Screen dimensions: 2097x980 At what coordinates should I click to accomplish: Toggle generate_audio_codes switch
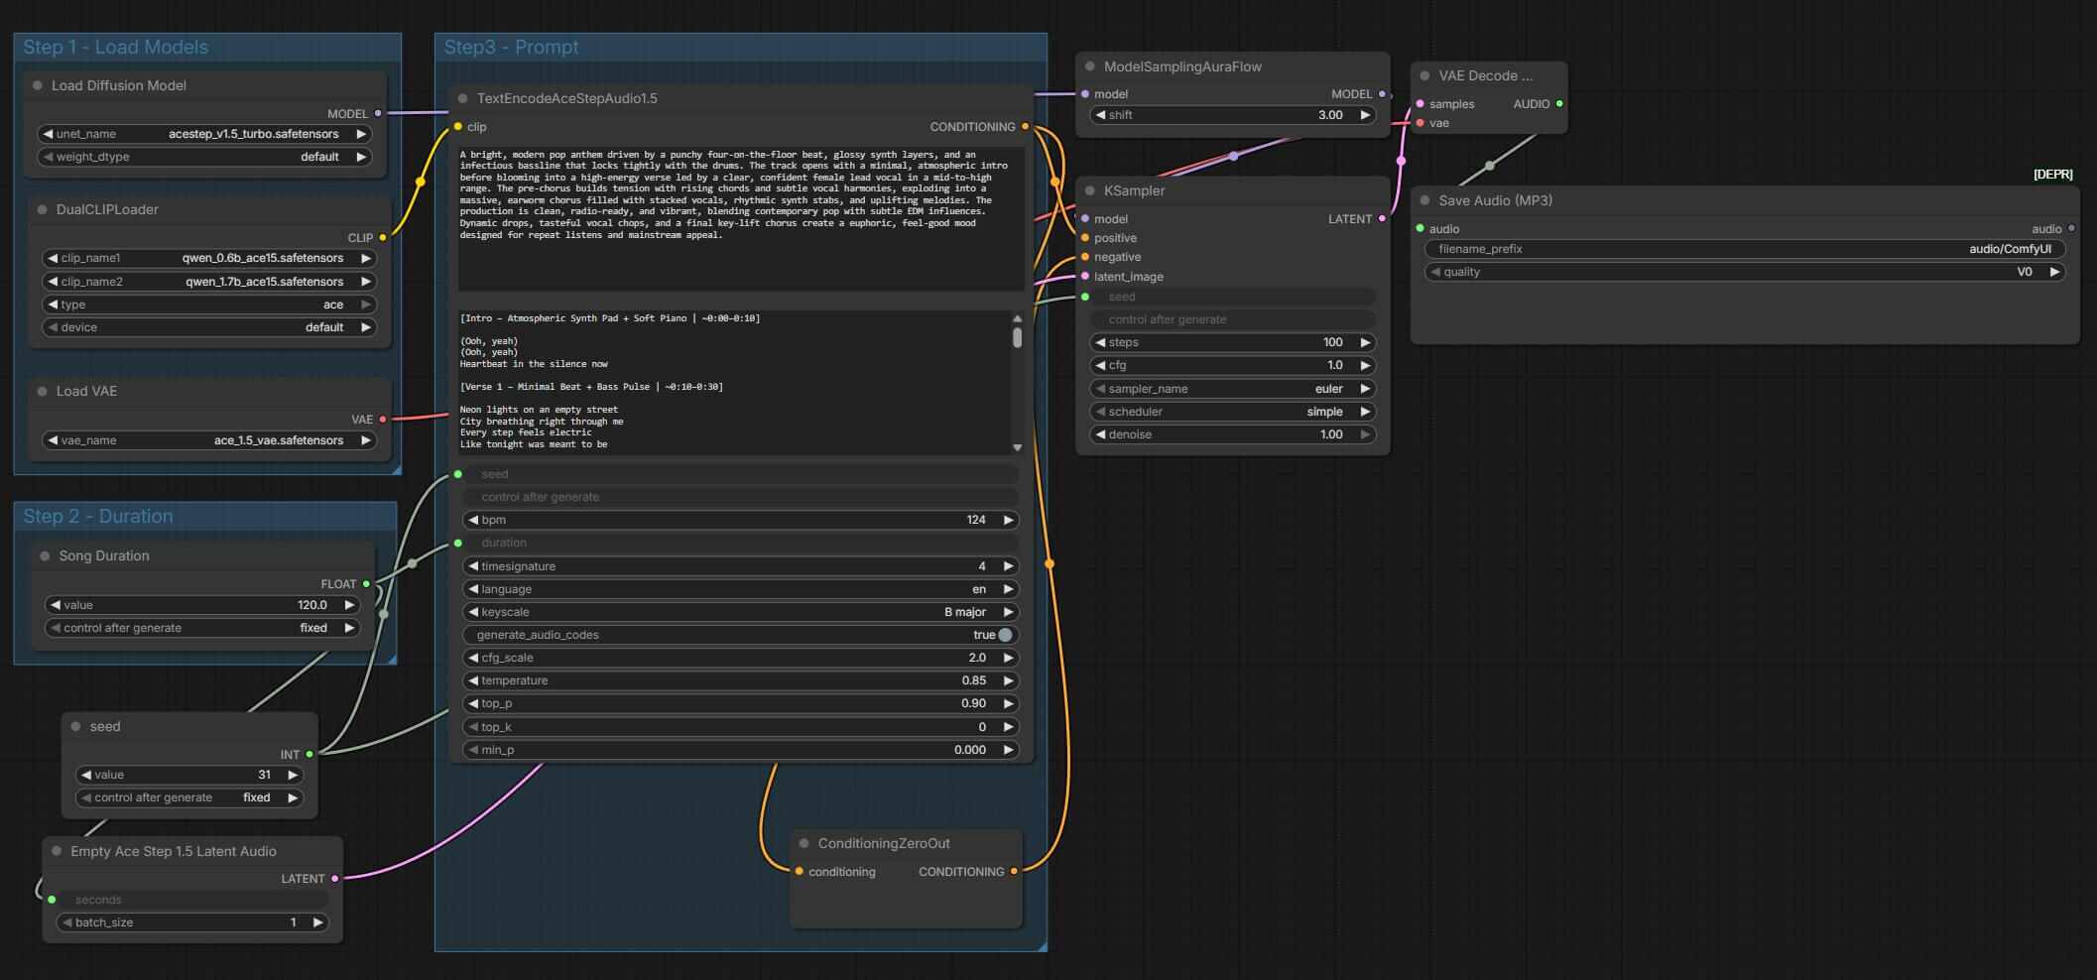pyautogui.click(x=1006, y=635)
